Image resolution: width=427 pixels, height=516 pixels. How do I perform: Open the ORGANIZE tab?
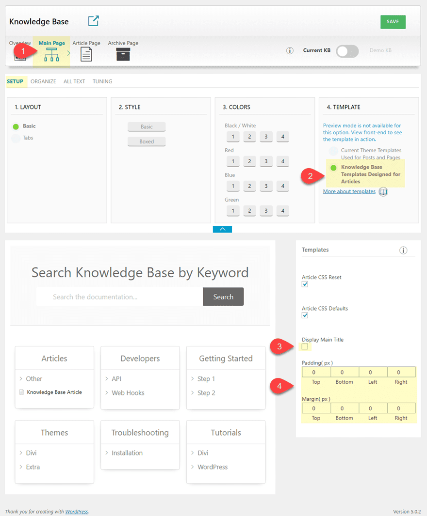pos(43,81)
